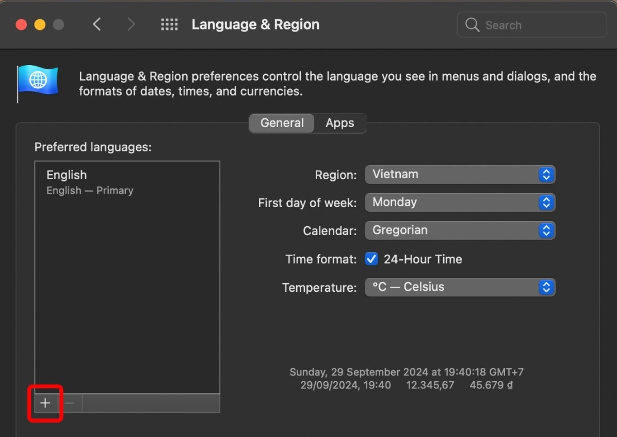Uncheck the 24-Hour Time checkbox

[371, 259]
